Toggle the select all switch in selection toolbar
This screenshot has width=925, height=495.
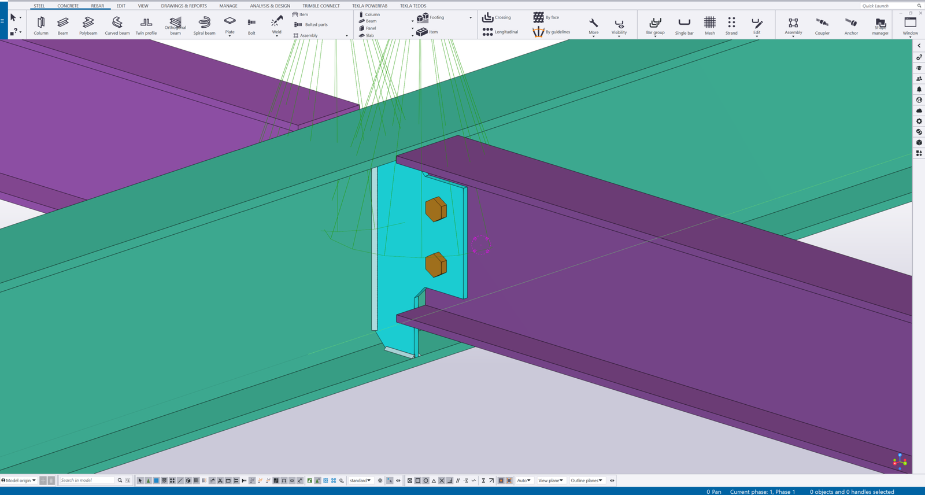pyautogui.click(x=140, y=481)
